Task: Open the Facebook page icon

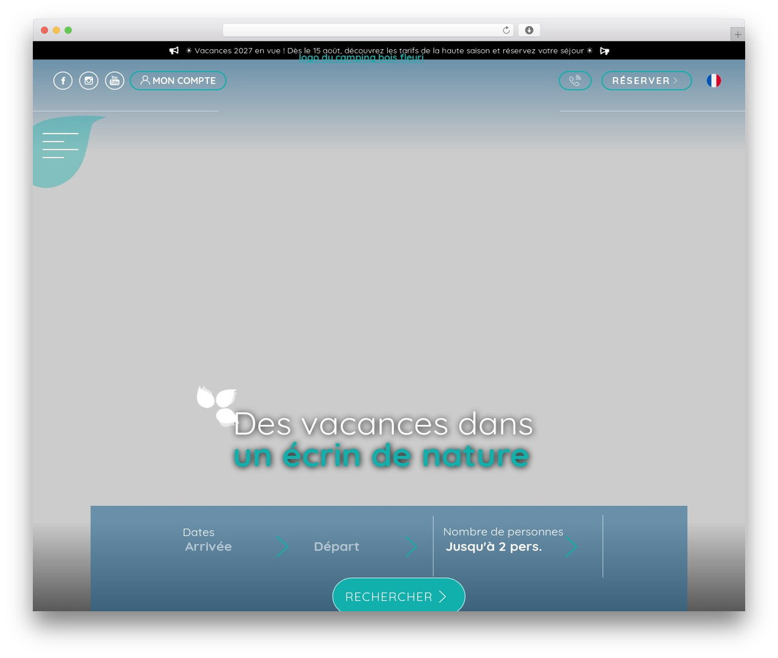Action: pyautogui.click(x=63, y=81)
